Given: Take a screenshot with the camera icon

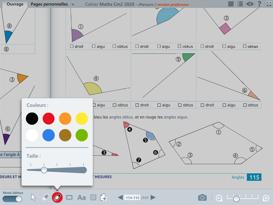Looking at the screenshot, I should (x=202, y=198).
